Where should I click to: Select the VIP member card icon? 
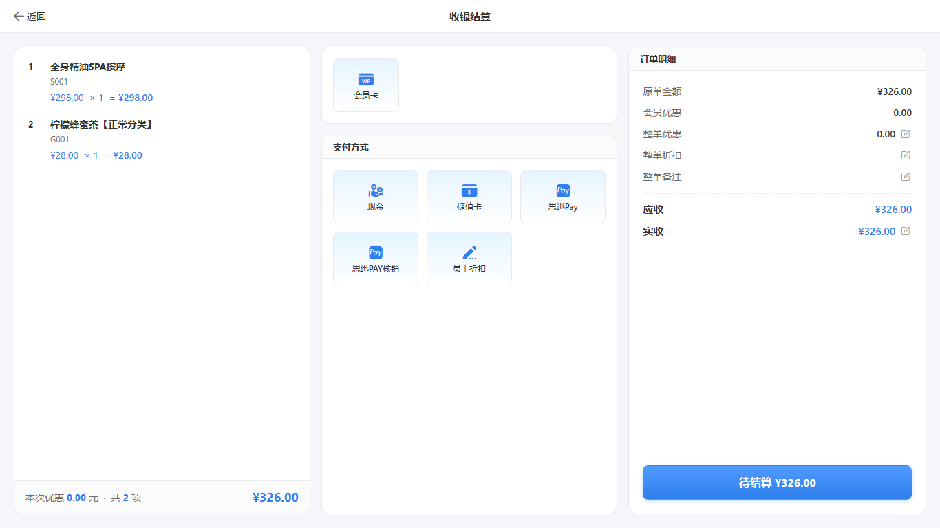pyautogui.click(x=366, y=80)
